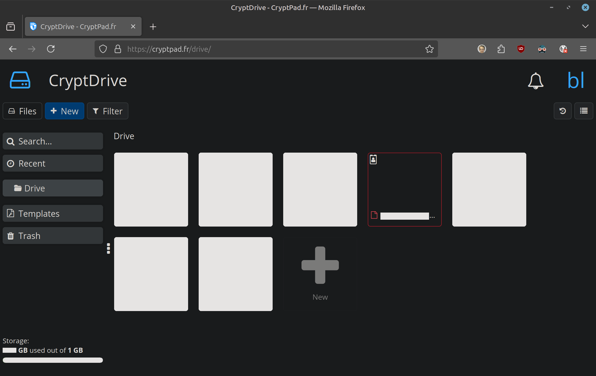
Task: Open the Firefox extensions puzzle icon
Action: tap(501, 49)
